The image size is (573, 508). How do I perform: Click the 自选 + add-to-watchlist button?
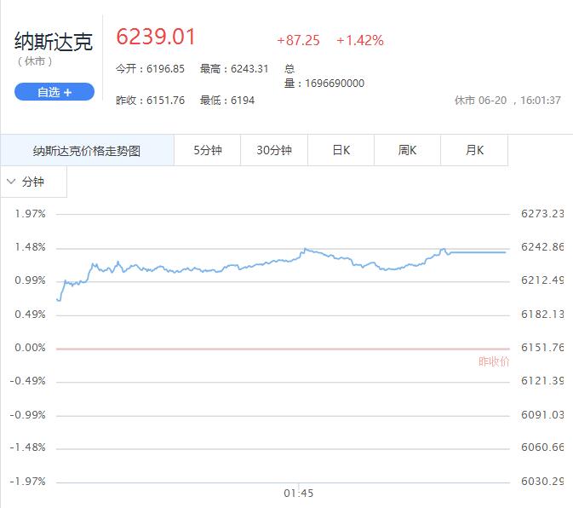[x=54, y=92]
